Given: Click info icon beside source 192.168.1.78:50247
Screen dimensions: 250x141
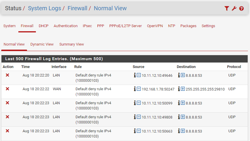Looking at the screenshot, I should (x=135, y=89).
